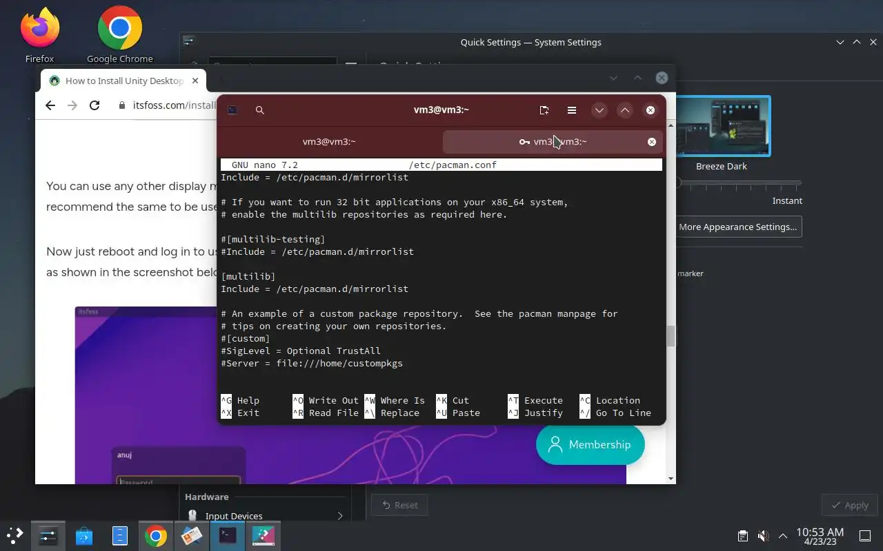Close the Chrome 'How to Install Unity' tab

(195, 81)
